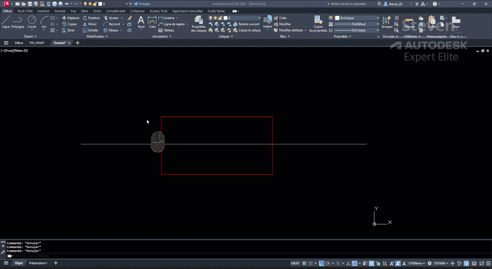Click the Partager share button
The width and height of the screenshot is (492, 269).
coord(142,4)
